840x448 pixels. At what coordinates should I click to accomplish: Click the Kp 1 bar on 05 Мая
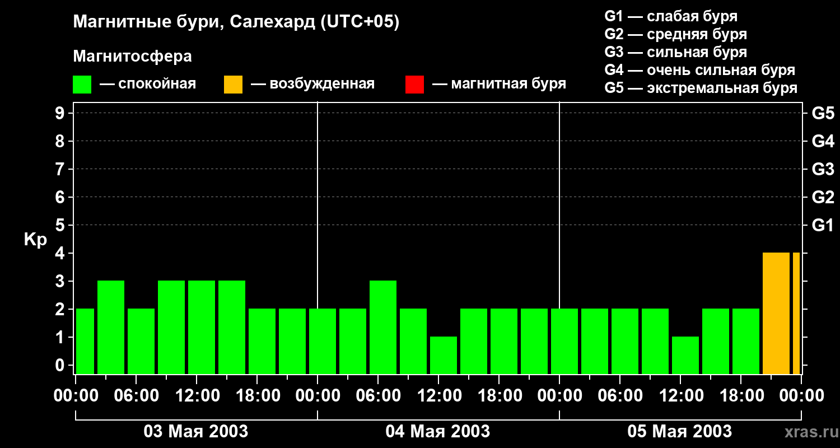pyautogui.click(x=685, y=356)
